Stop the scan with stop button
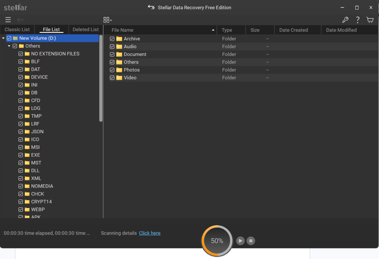 pyautogui.click(x=251, y=240)
